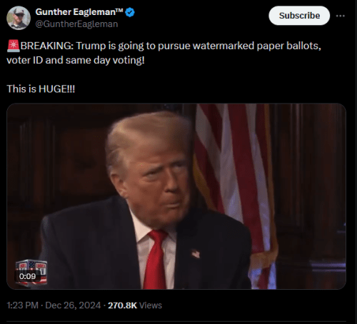This screenshot has height=324, width=357.
Task: Open Gunther Eagleman's profile avatar
Action: (x=19, y=18)
